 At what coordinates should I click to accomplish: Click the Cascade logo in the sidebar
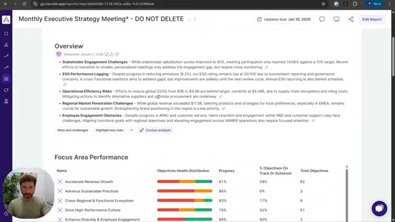pos(6,20)
